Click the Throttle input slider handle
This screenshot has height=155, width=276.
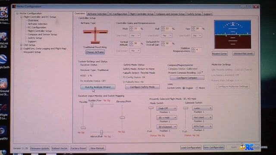tap(83, 128)
